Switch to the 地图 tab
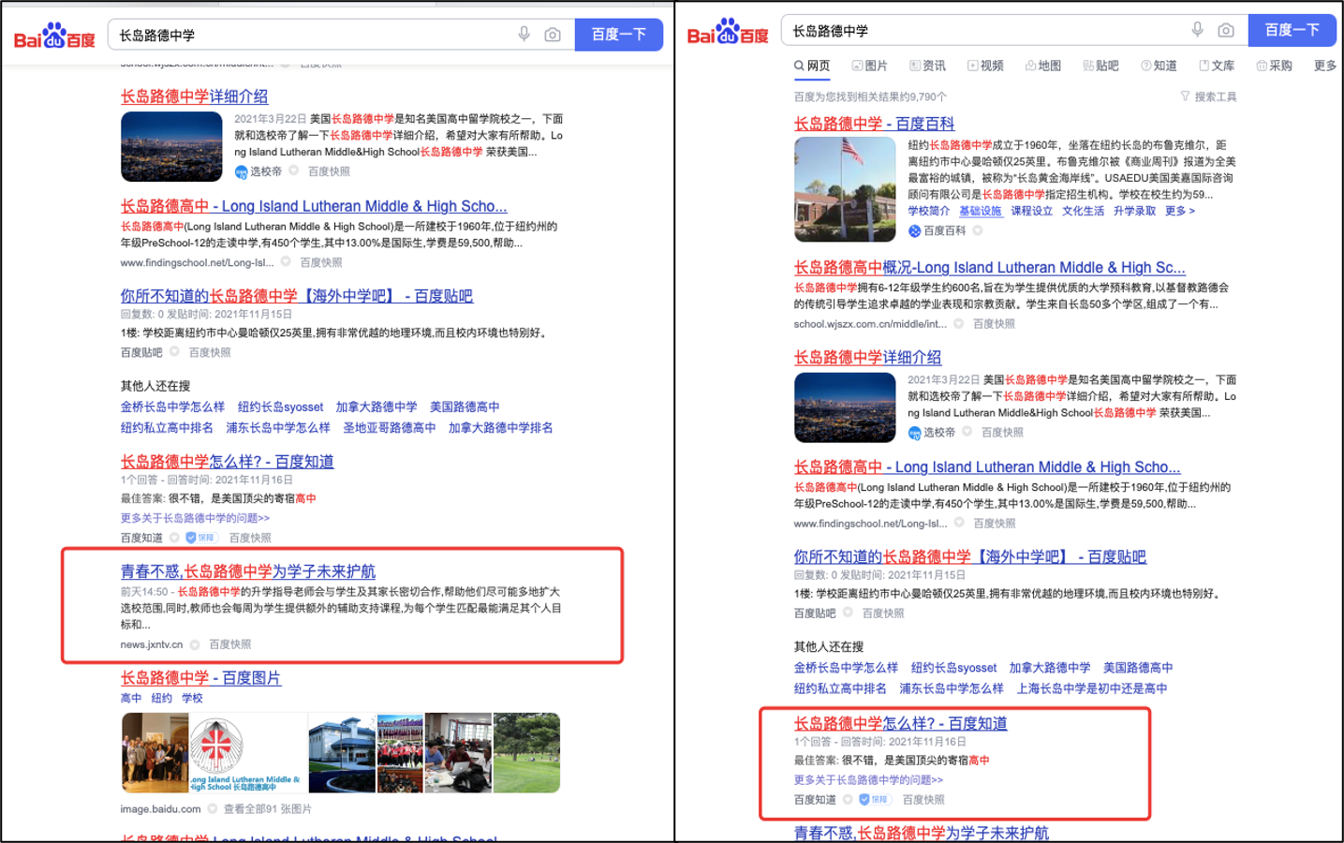Screen dimensions: 1344x843 [1043, 66]
